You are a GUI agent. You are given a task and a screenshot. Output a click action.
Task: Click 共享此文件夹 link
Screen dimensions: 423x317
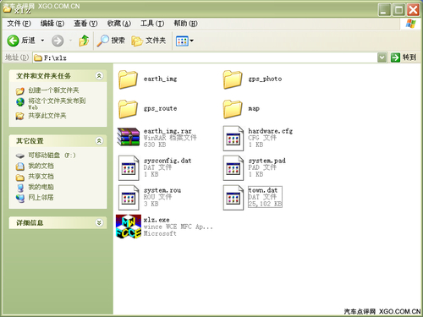point(47,116)
